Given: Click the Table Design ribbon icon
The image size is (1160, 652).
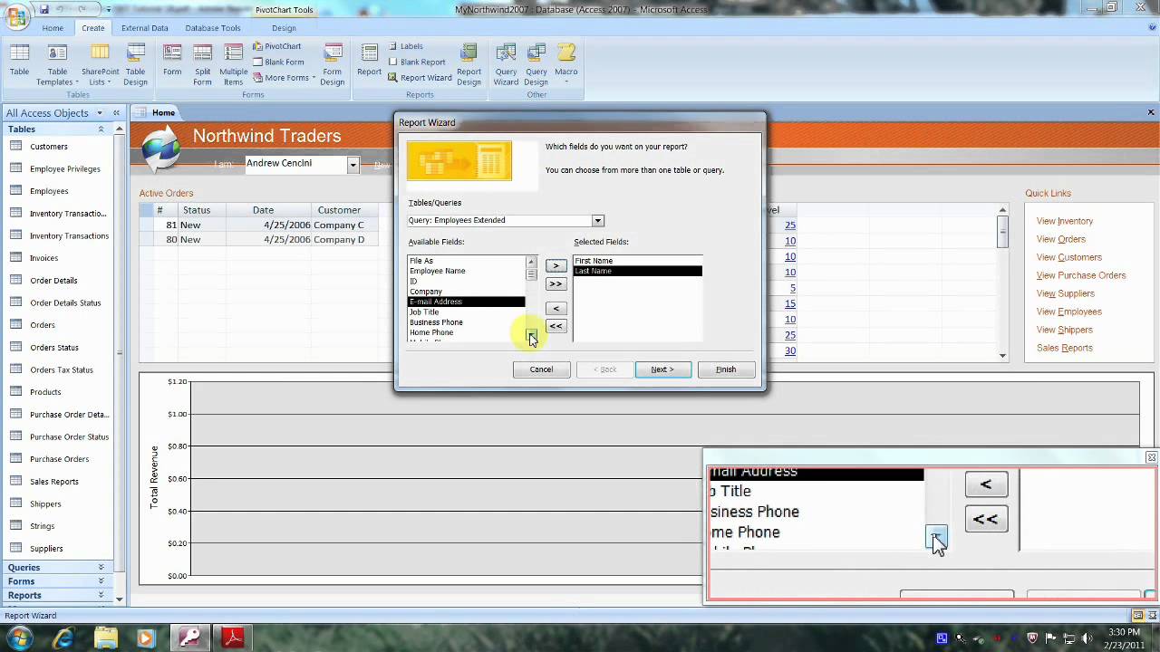Looking at the screenshot, I should (x=135, y=64).
